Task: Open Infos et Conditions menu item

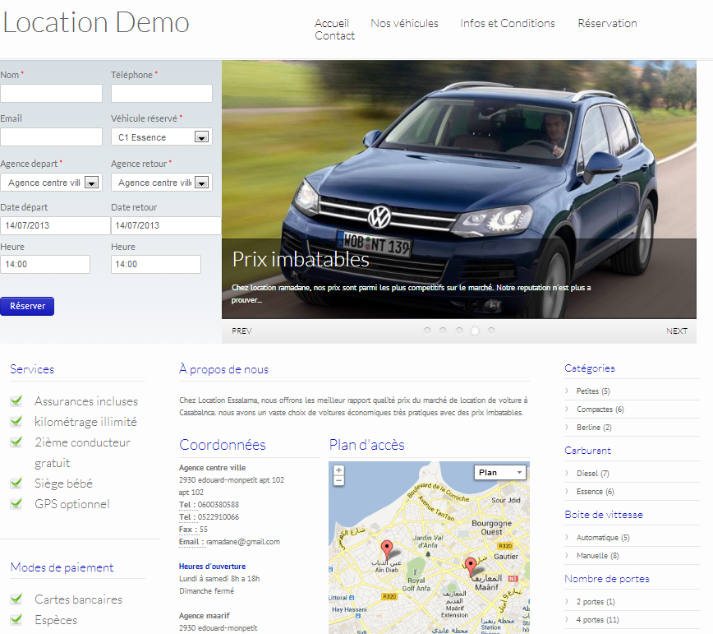Action: point(508,23)
